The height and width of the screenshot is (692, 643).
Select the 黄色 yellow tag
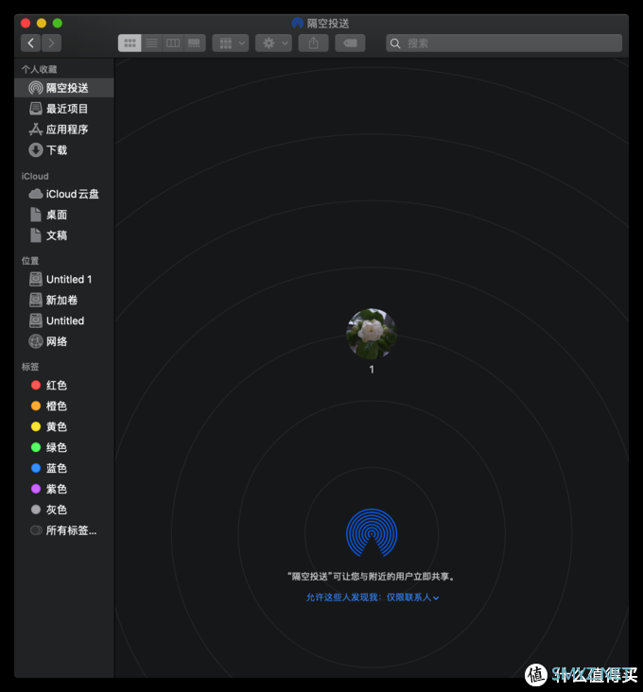pos(64,426)
